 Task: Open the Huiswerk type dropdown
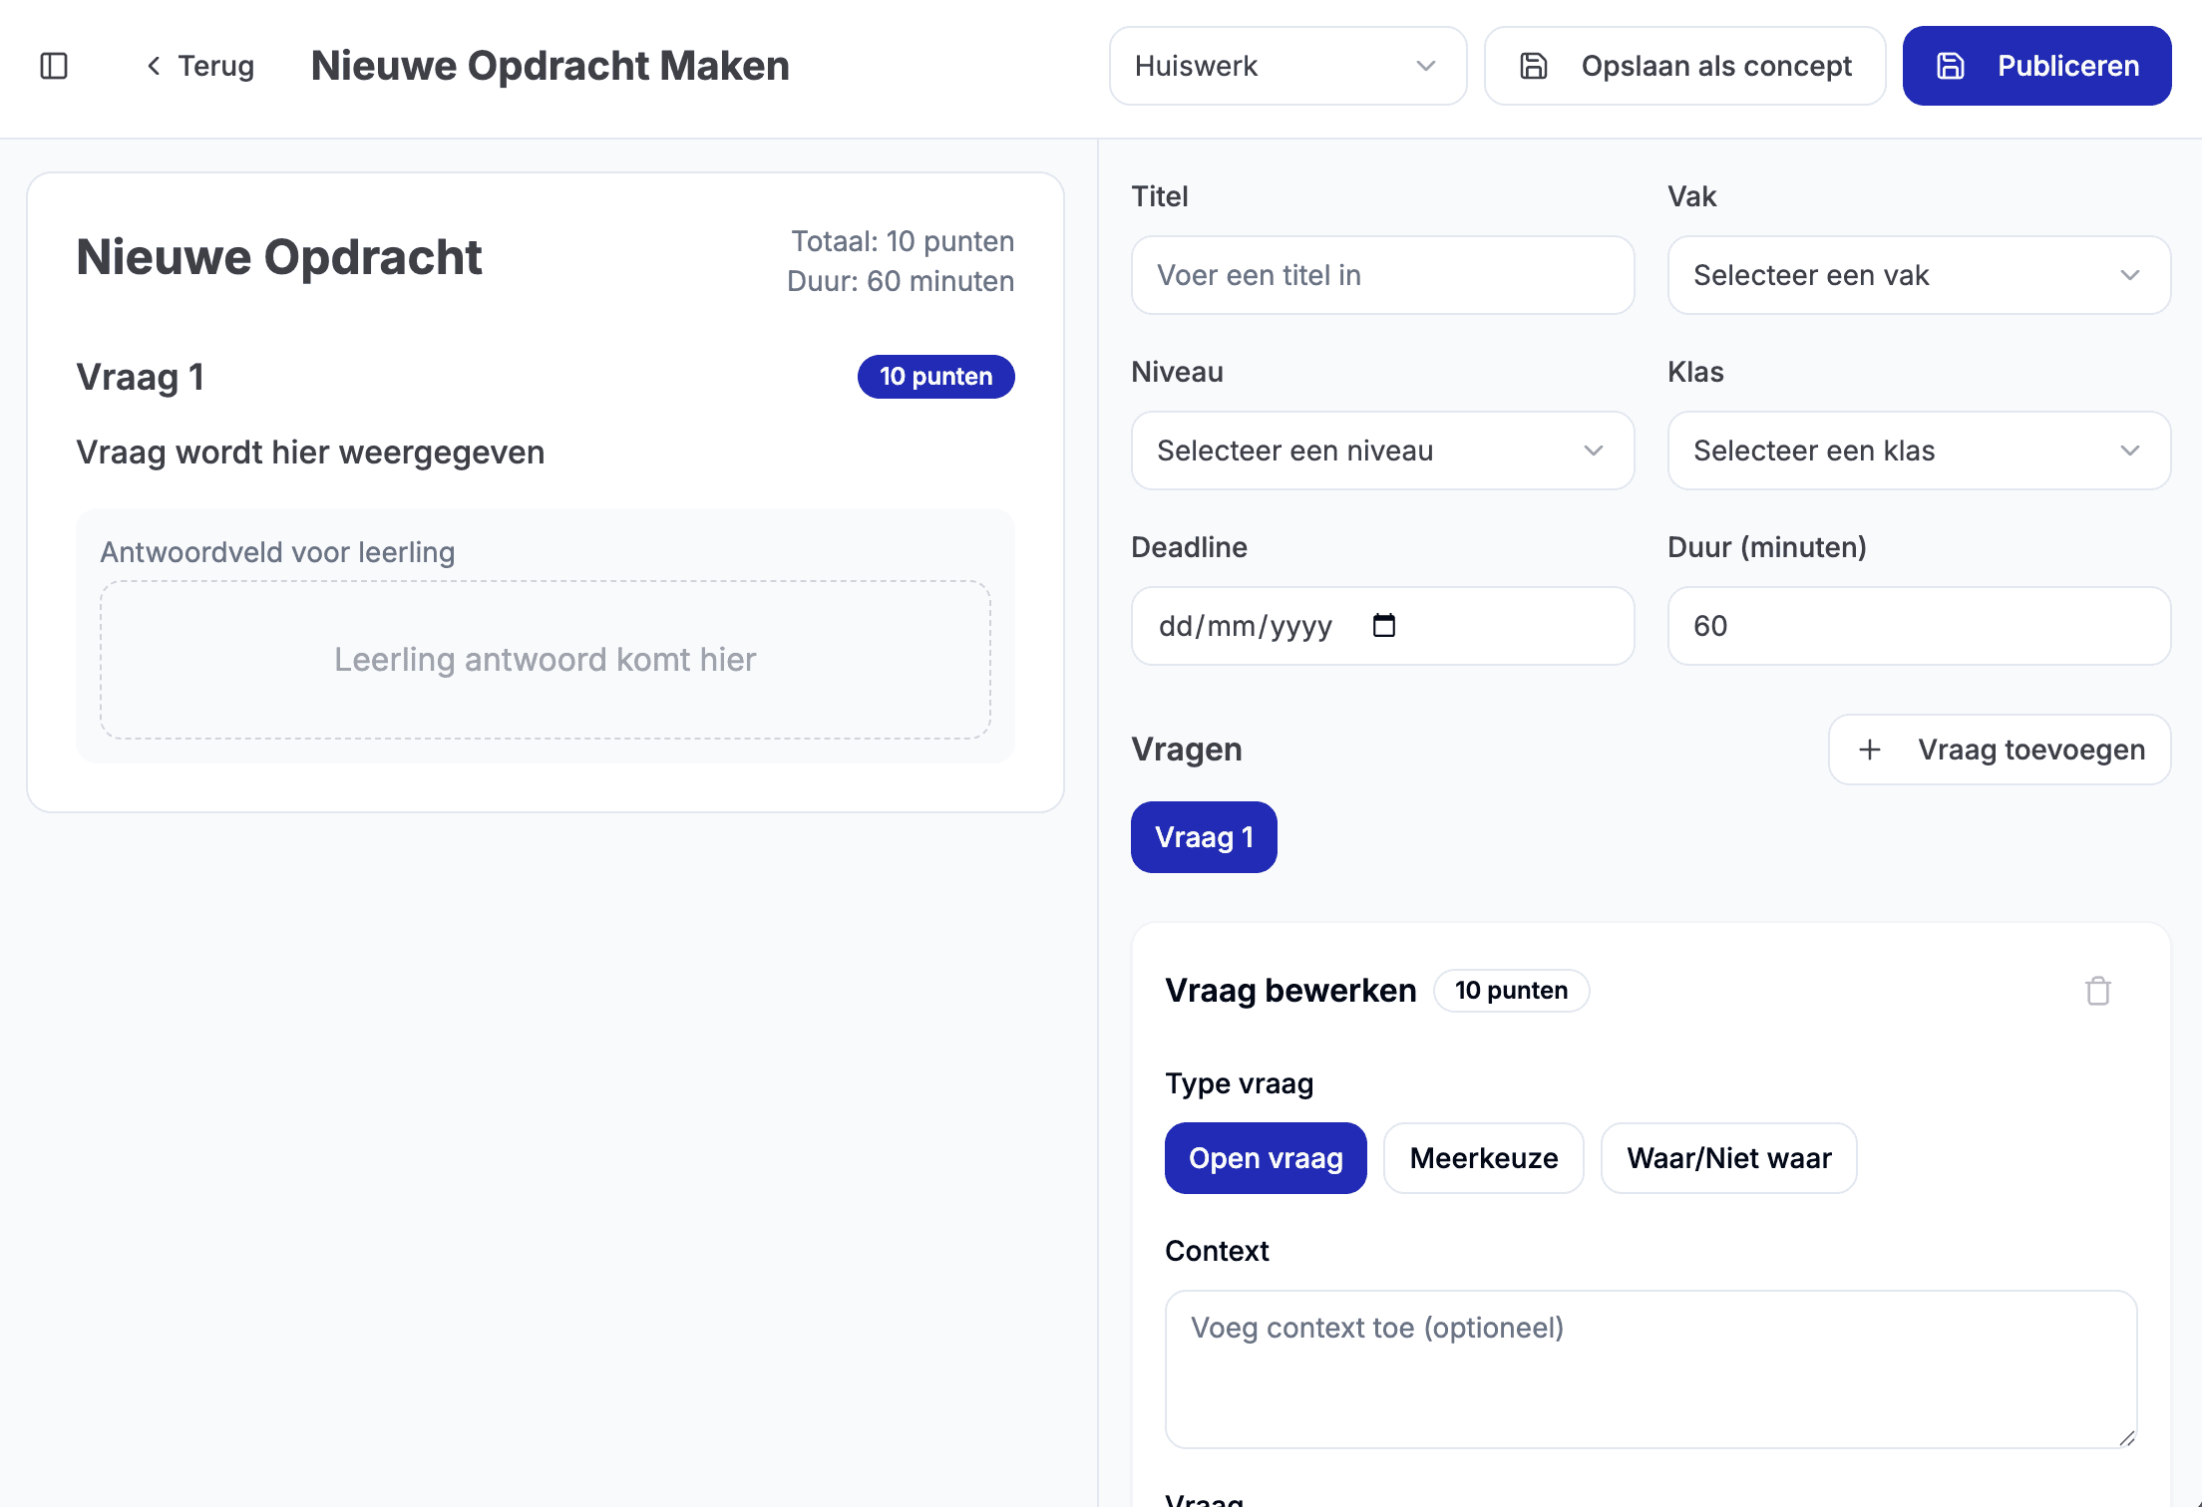click(1287, 66)
